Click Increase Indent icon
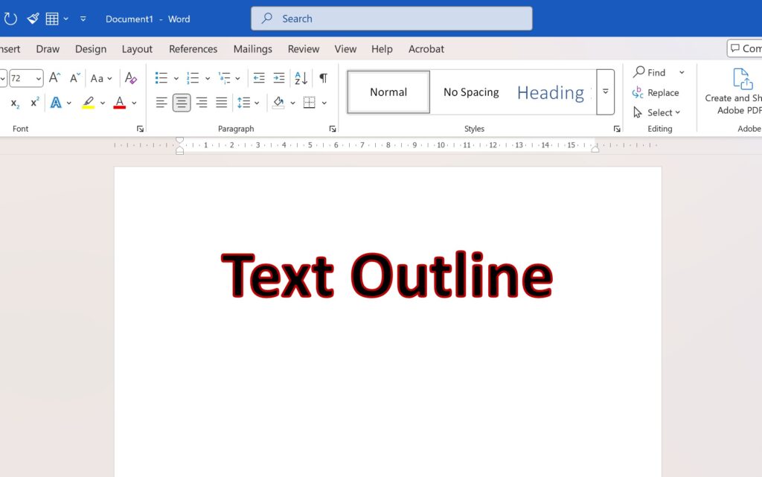This screenshot has width=762, height=477. pos(279,77)
